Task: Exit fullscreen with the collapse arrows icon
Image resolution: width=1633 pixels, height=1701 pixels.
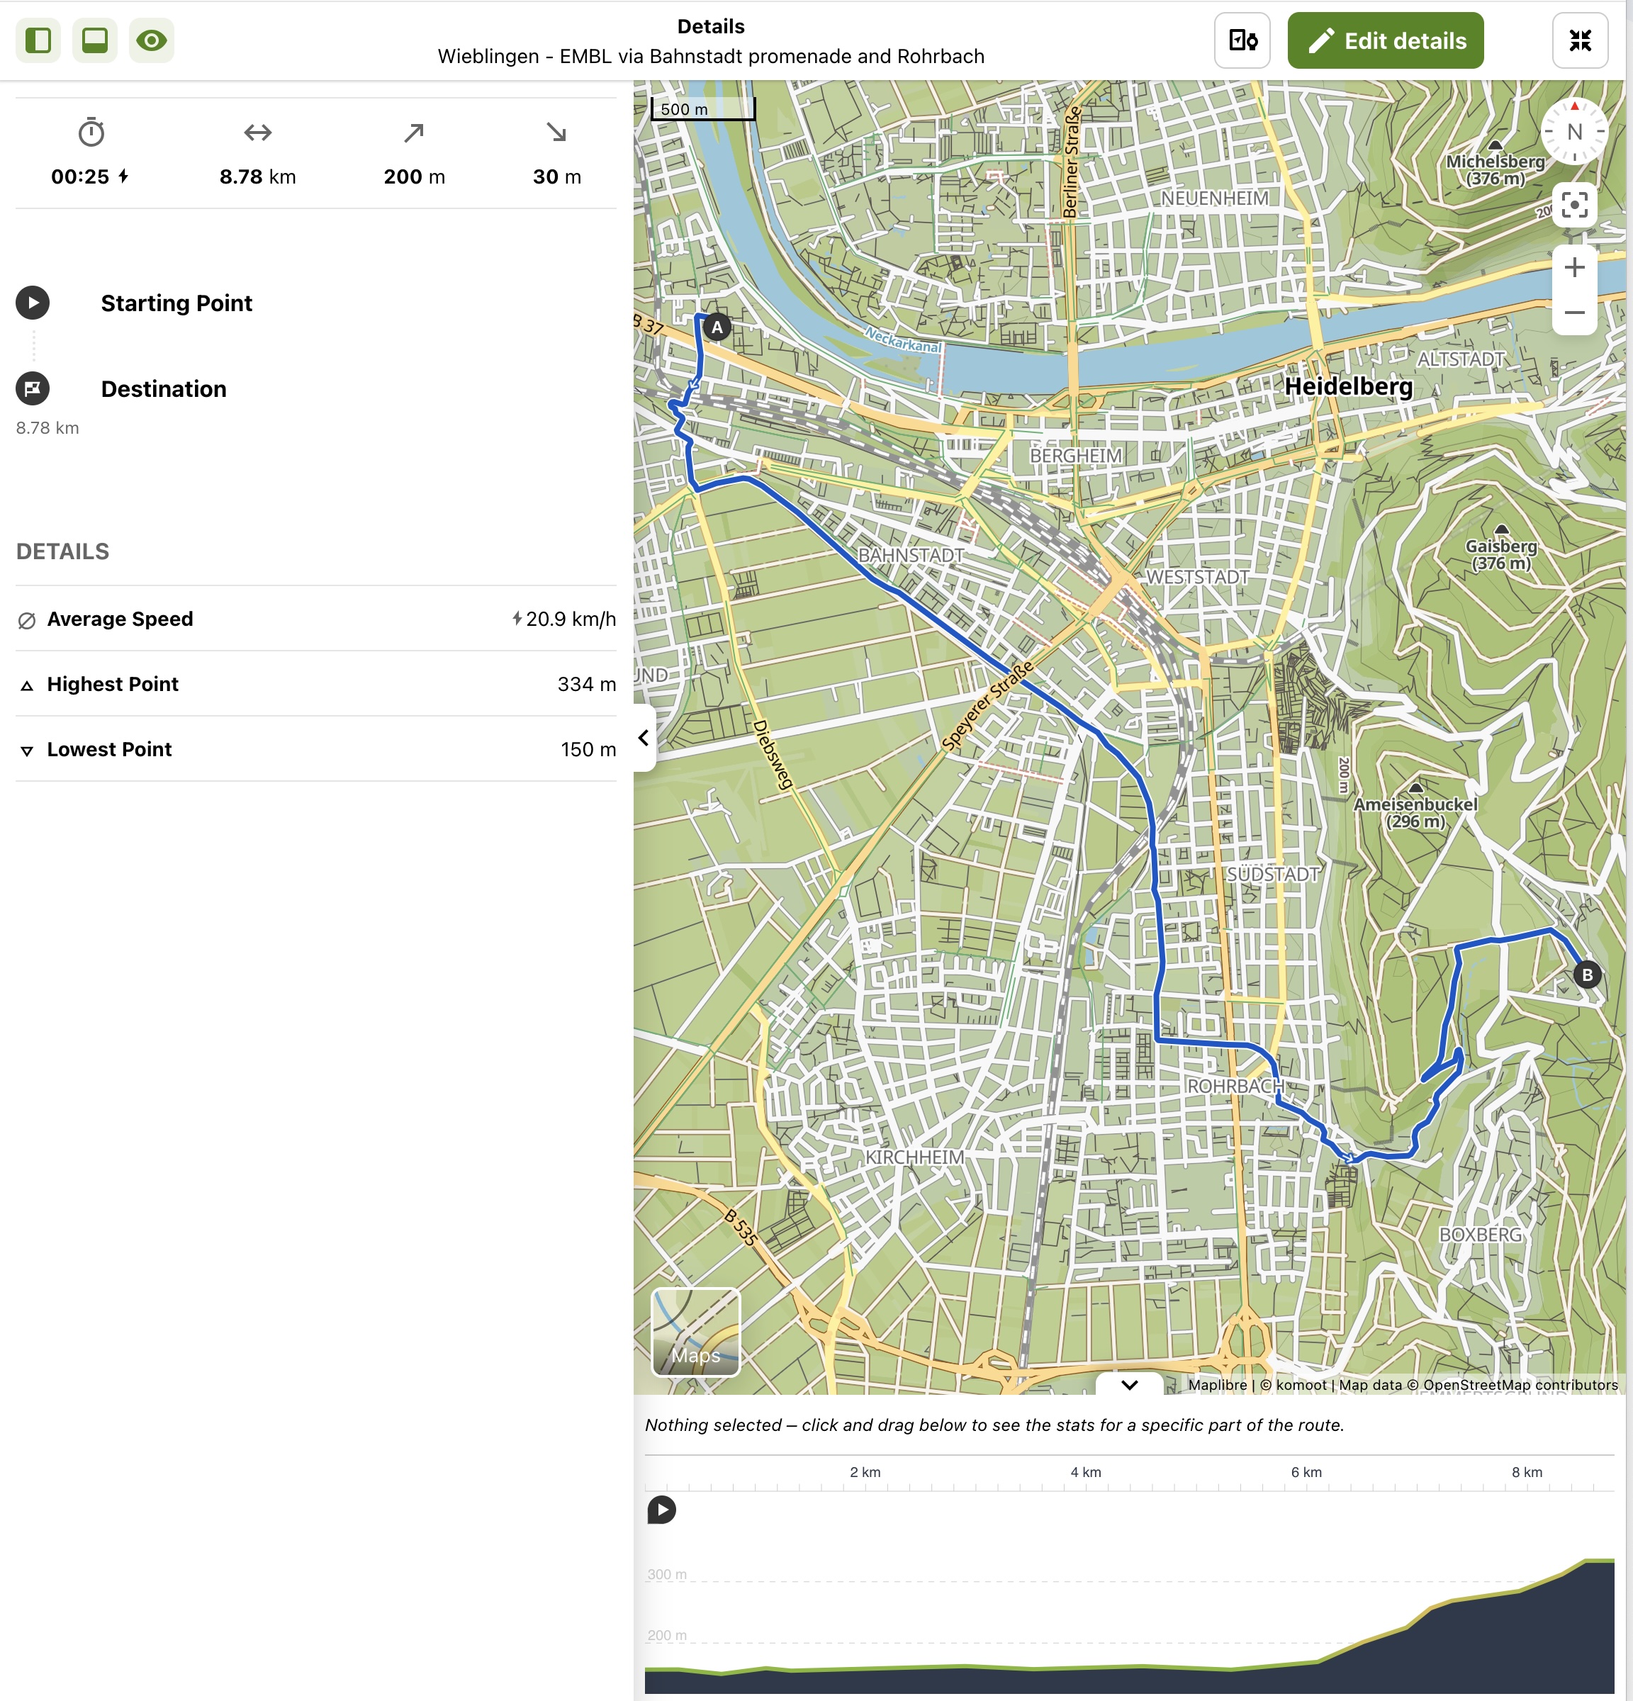Action: [x=1579, y=41]
